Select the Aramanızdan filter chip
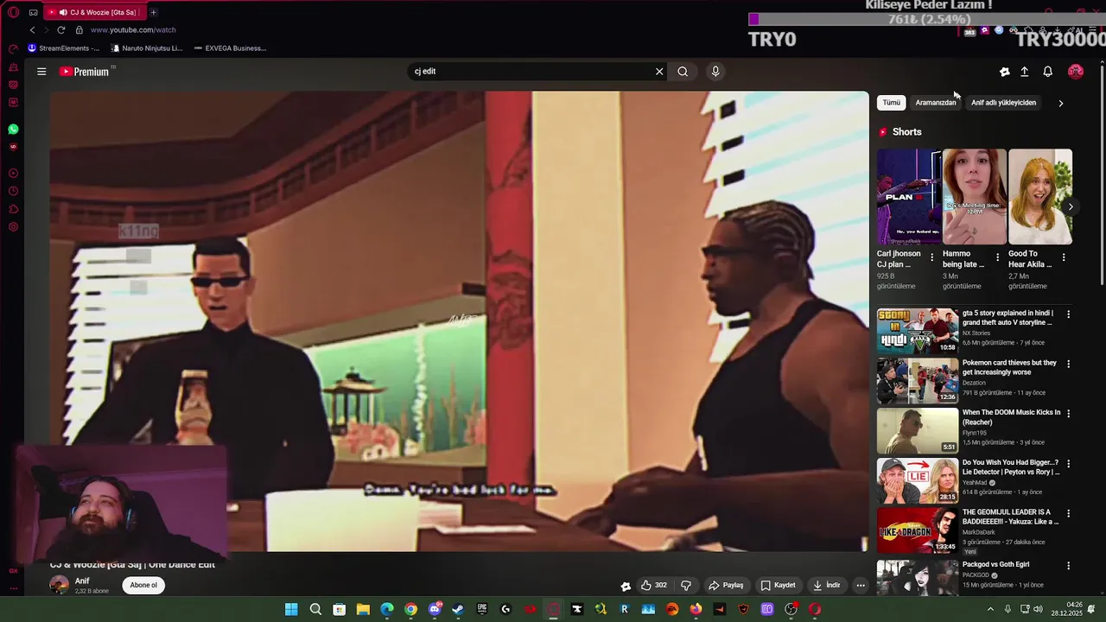 (936, 103)
